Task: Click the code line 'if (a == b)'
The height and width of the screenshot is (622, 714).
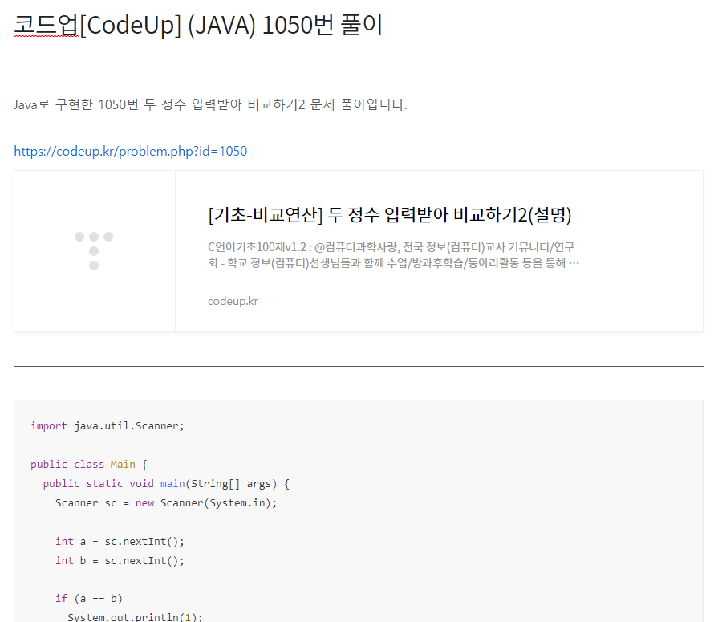Action: (x=89, y=598)
